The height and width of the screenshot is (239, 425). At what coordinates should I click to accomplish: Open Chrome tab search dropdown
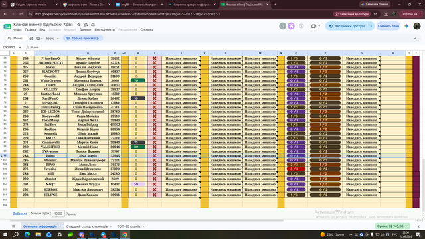tap(5, 5)
